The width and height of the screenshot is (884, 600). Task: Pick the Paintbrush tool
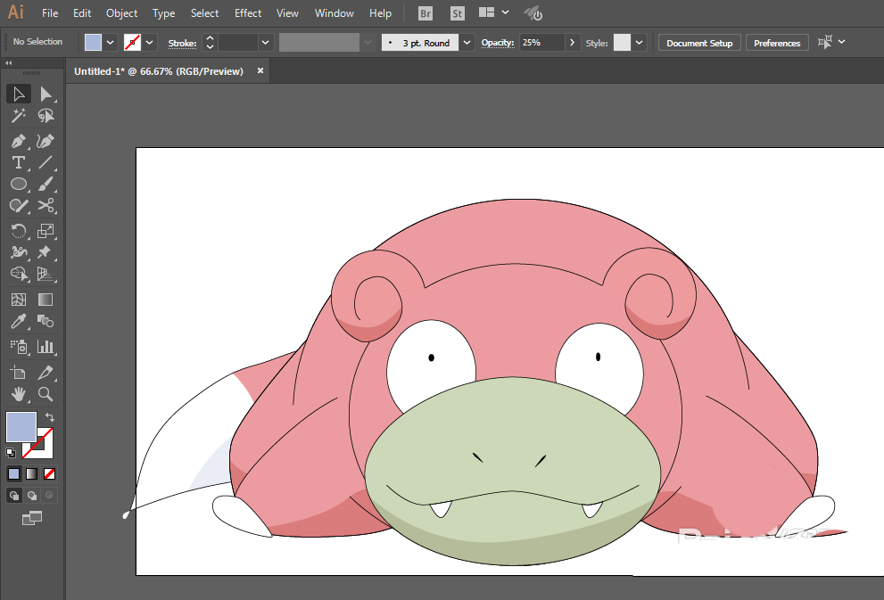(x=45, y=184)
